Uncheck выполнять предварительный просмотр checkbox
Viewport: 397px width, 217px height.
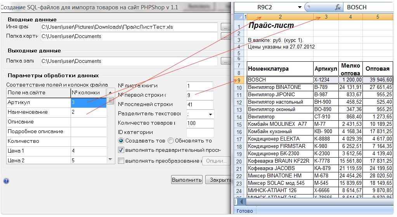(x=121, y=150)
